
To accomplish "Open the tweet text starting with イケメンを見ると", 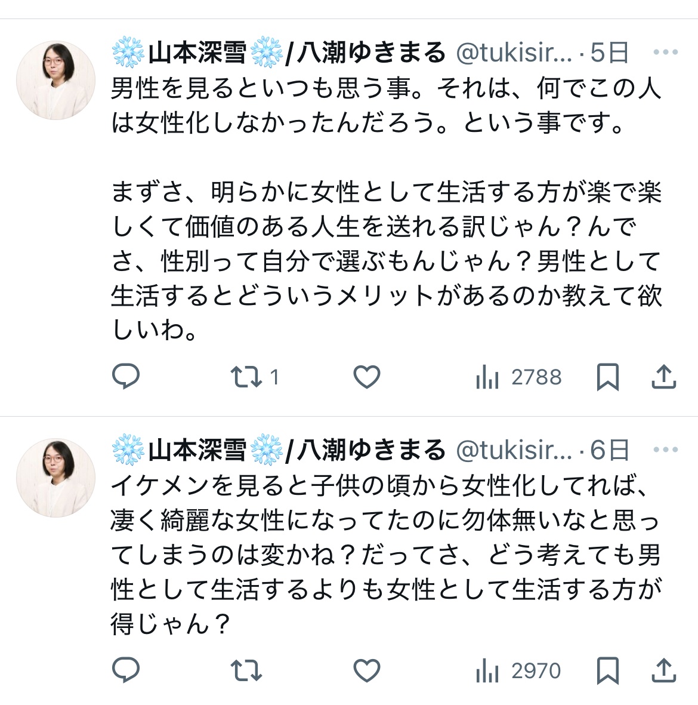I will (386, 555).
